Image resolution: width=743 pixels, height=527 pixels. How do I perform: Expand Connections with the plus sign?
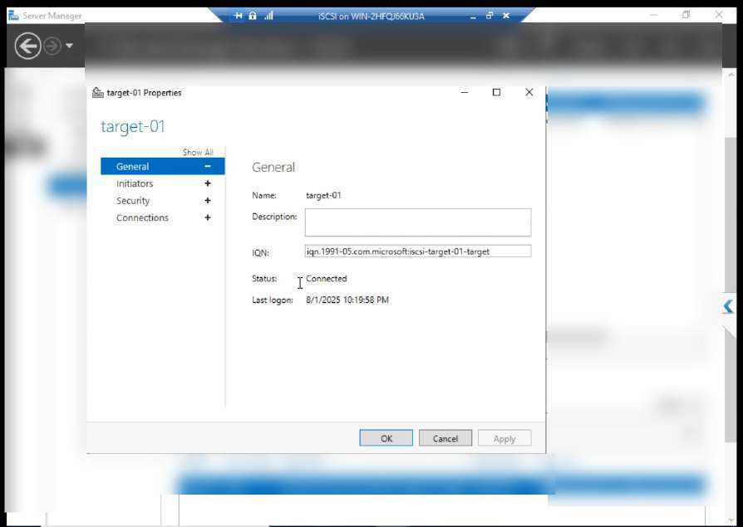coord(208,217)
